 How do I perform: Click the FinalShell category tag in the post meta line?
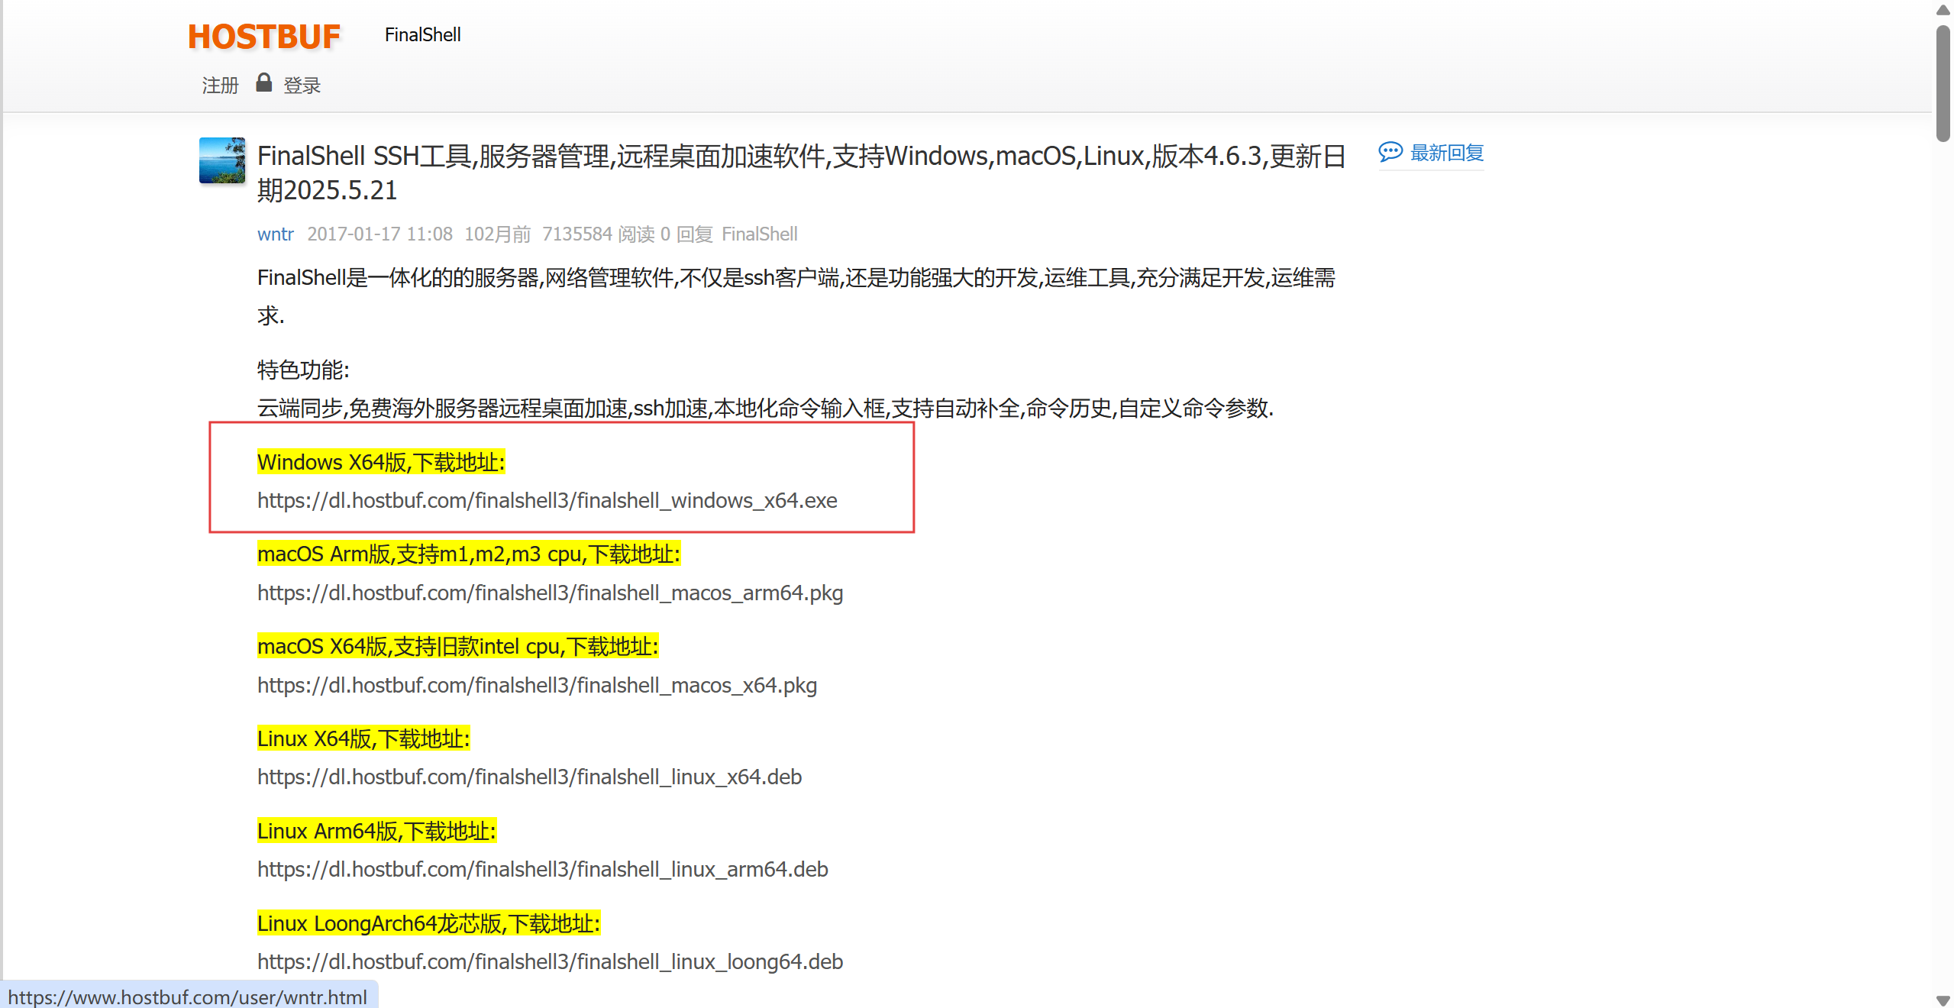tap(759, 234)
